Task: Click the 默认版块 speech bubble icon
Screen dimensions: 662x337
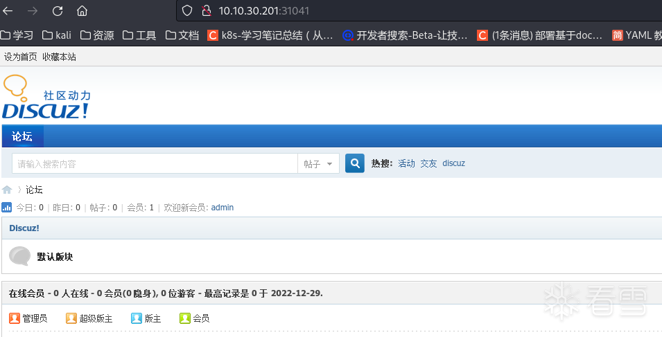Action: pyautogui.click(x=19, y=256)
